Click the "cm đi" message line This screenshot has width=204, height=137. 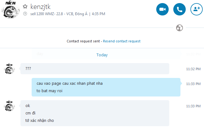click(x=30, y=113)
